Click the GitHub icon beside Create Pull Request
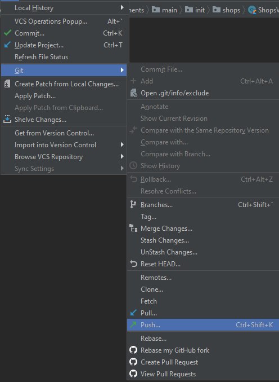The image size is (279, 382). coord(133,362)
